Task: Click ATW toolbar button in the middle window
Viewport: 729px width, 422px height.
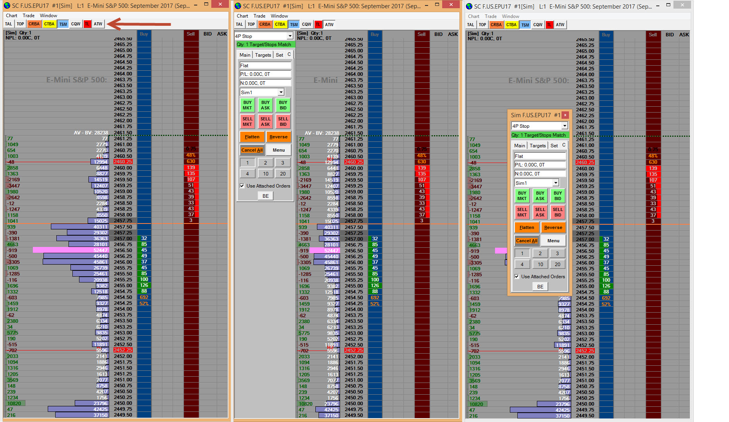Action: pos(329,25)
